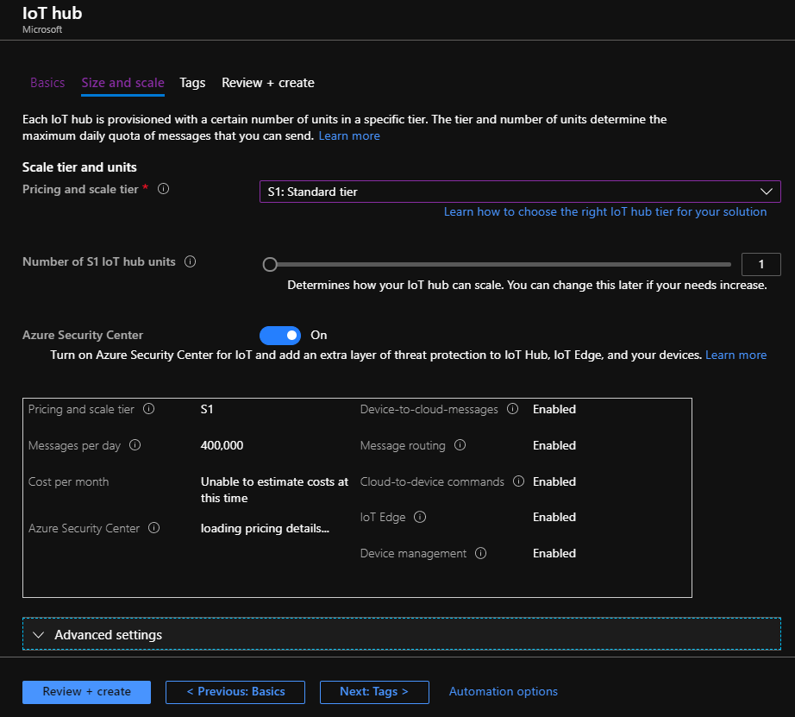Expand Advanced settings section
This screenshot has width=795, height=717.
401,634
